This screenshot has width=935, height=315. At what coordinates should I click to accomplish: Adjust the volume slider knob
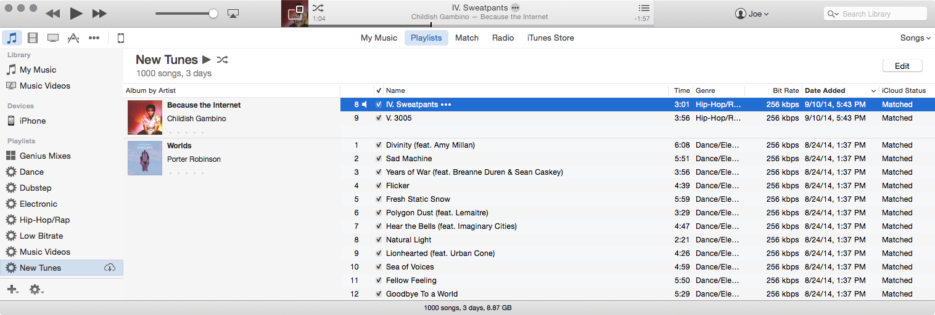[x=213, y=14]
